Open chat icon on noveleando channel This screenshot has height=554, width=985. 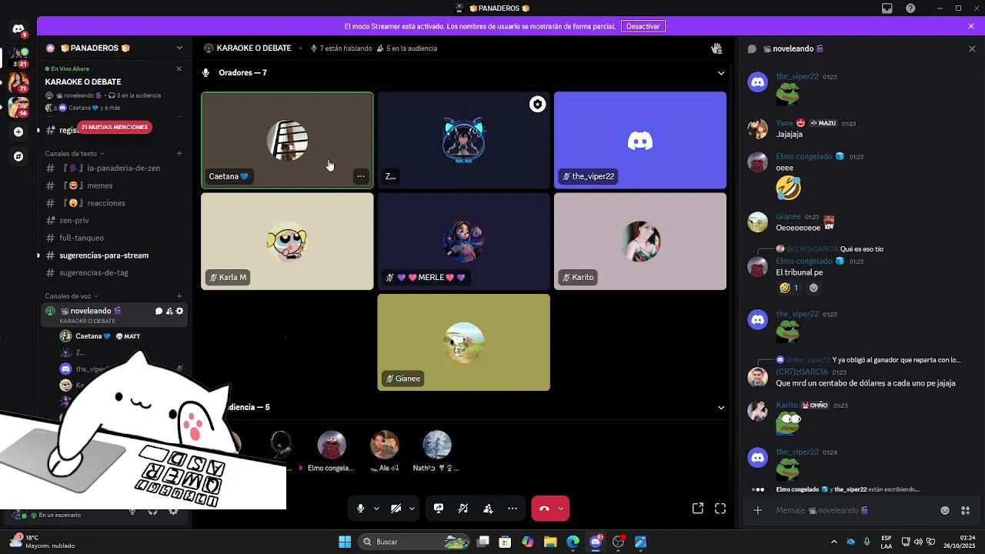pyautogui.click(x=159, y=311)
